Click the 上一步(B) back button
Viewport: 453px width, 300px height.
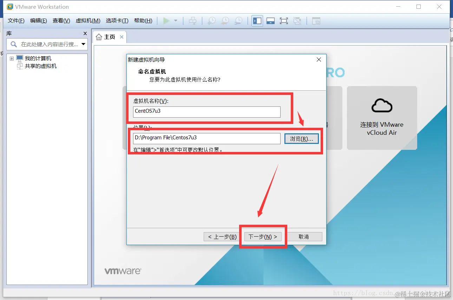click(x=222, y=237)
